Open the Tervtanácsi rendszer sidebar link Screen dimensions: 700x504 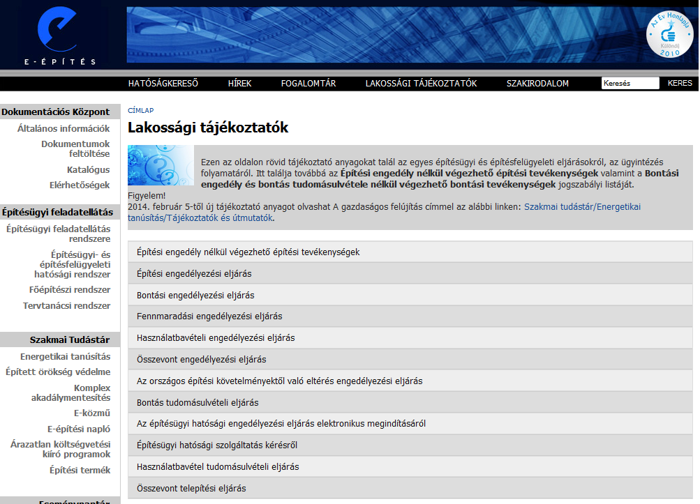coord(66,306)
